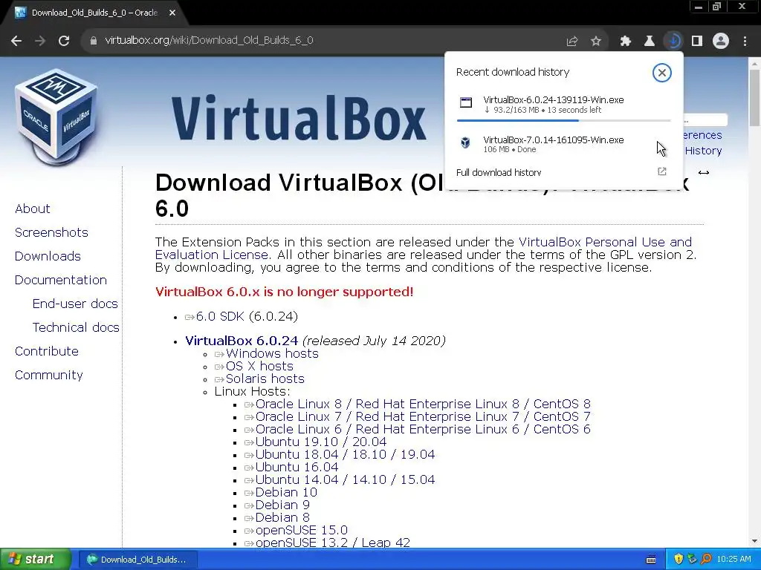
Task: Download Solaris hosts package
Action: pos(265,379)
